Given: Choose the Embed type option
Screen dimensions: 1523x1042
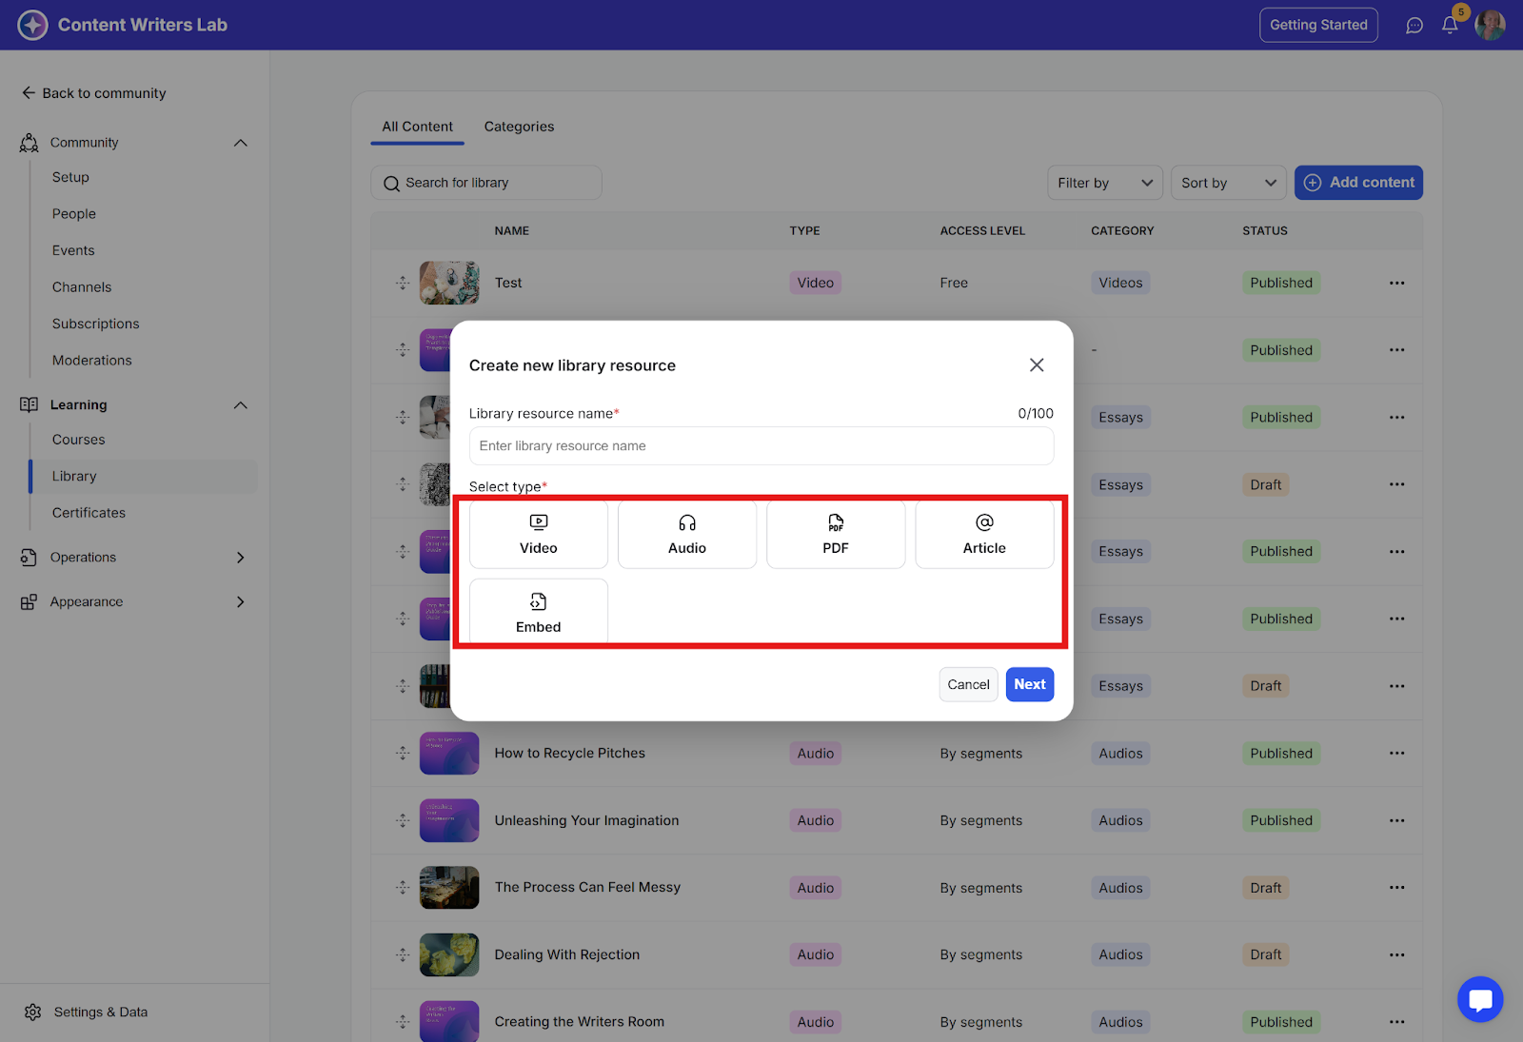Looking at the screenshot, I should pos(538,613).
